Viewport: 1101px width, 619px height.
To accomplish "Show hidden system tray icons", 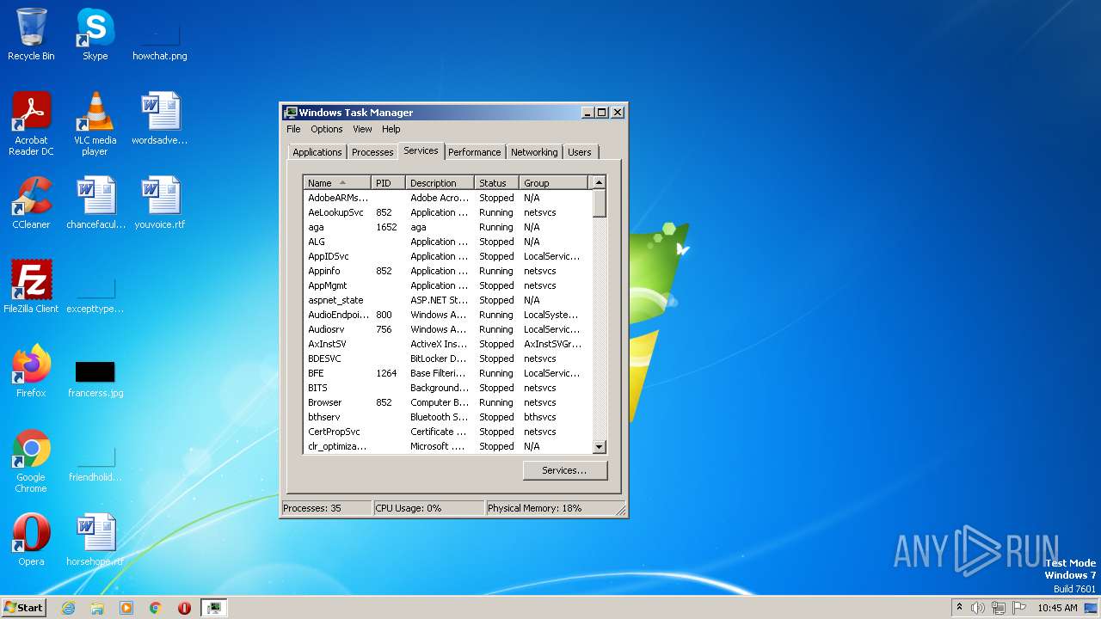I will tap(960, 608).
